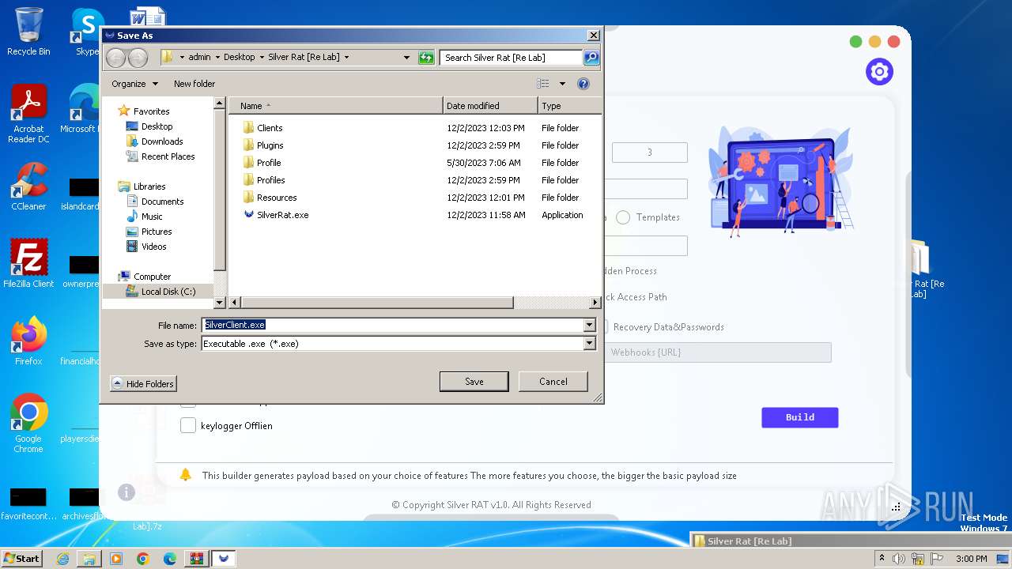This screenshot has height=569, width=1012.
Task: Open Firefox desktop shortcut
Action: (x=28, y=341)
